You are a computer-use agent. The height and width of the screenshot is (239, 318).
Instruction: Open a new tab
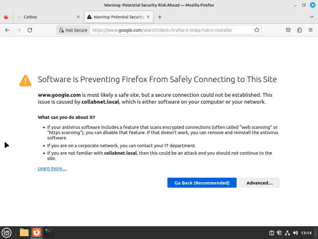coord(160,17)
